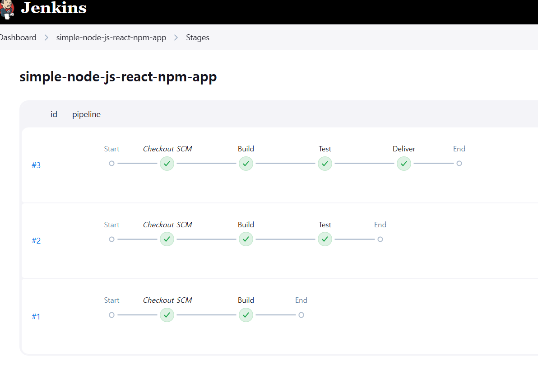Click End node circle in build #1

click(x=301, y=315)
